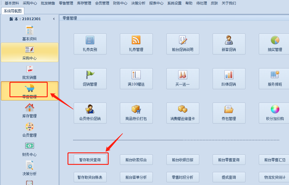Open 决策分析 sidebar module

point(30,168)
